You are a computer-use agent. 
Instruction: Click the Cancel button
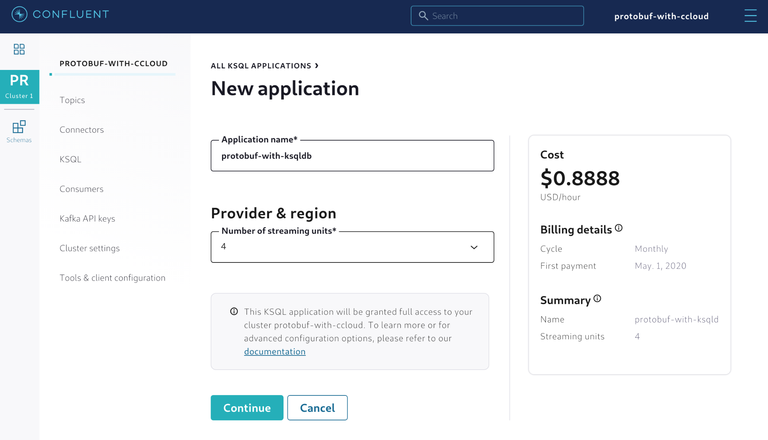(x=317, y=408)
